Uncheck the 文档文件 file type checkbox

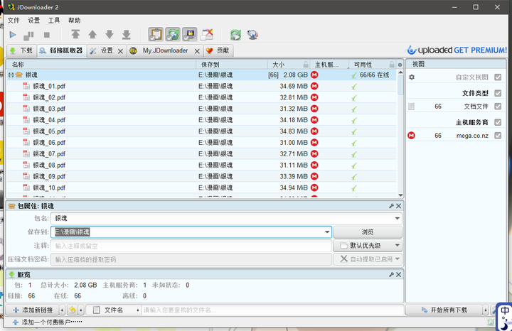(498, 107)
